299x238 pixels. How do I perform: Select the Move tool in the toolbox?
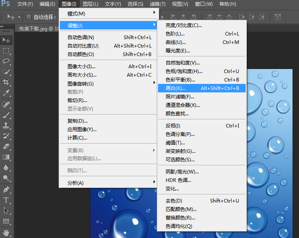click(x=6, y=40)
